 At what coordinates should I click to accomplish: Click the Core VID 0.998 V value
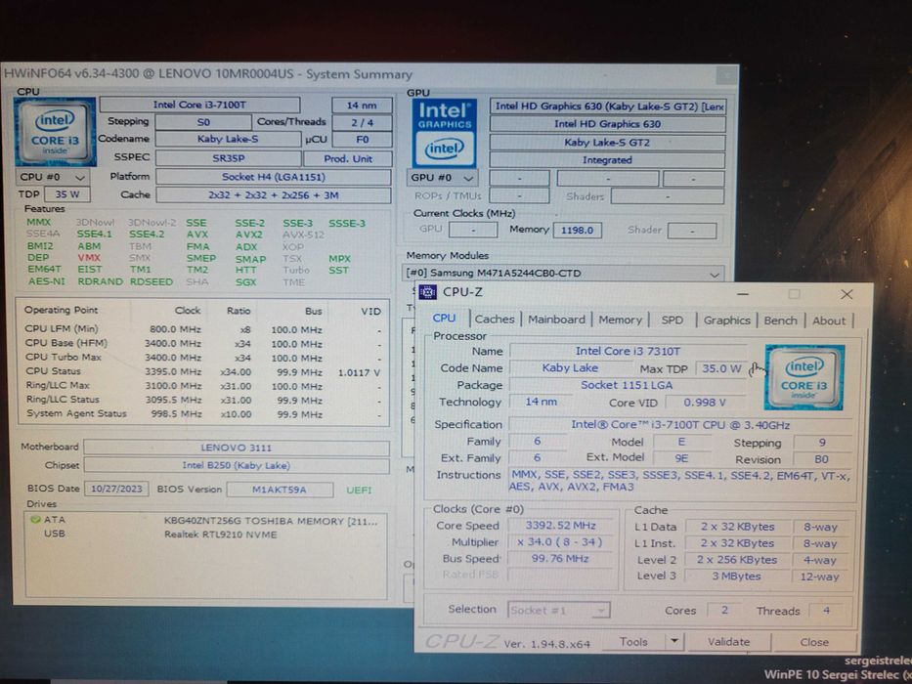coord(705,403)
